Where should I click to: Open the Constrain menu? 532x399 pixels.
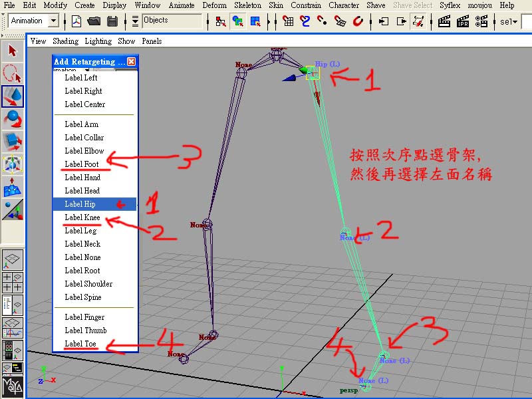pos(306,5)
